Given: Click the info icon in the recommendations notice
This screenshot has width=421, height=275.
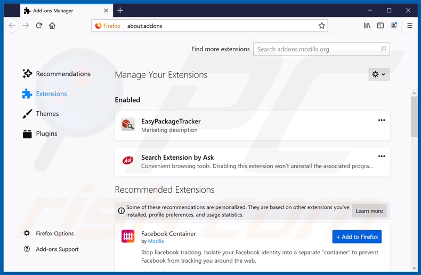Looking at the screenshot, I should (x=121, y=211).
